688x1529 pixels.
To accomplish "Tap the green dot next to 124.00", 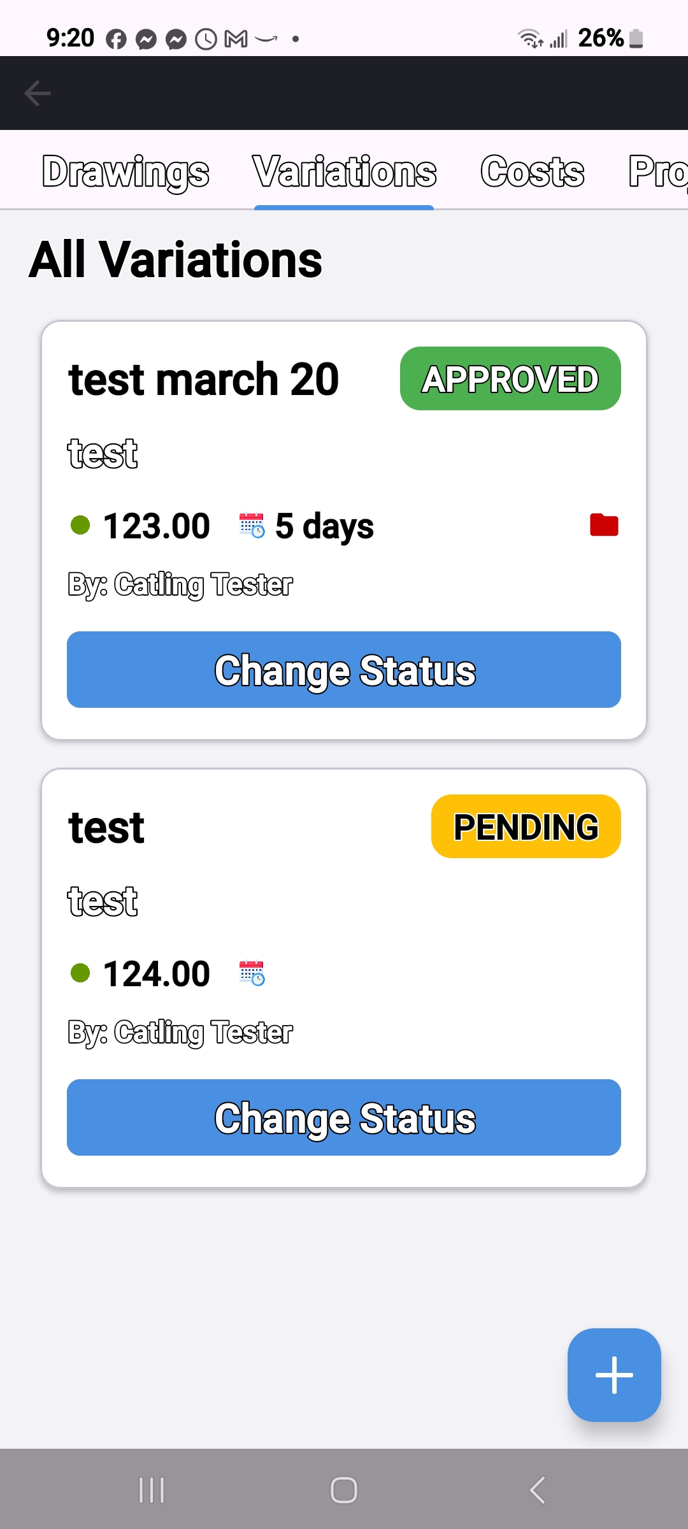I will pyautogui.click(x=80, y=973).
